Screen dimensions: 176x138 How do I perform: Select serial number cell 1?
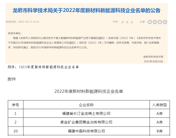point(16,113)
